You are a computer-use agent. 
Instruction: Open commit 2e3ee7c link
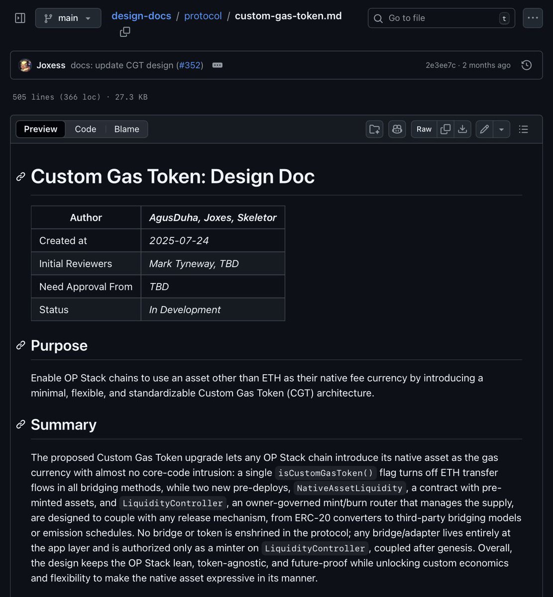(441, 65)
